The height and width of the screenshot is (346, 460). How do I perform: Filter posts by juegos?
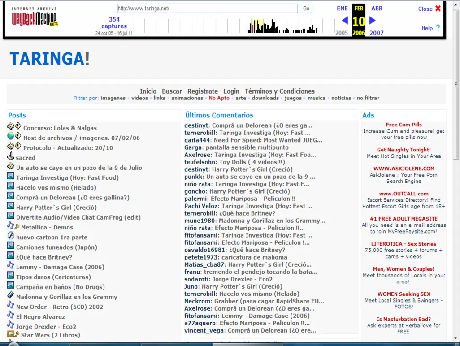pyautogui.click(x=293, y=98)
